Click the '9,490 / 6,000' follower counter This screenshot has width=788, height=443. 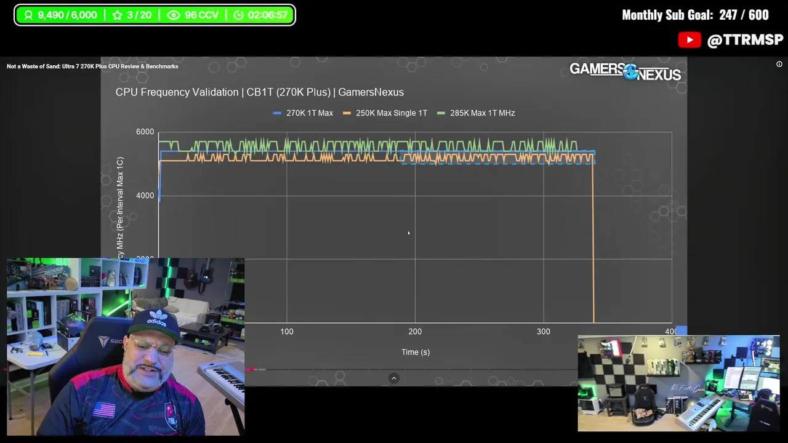pyautogui.click(x=67, y=15)
